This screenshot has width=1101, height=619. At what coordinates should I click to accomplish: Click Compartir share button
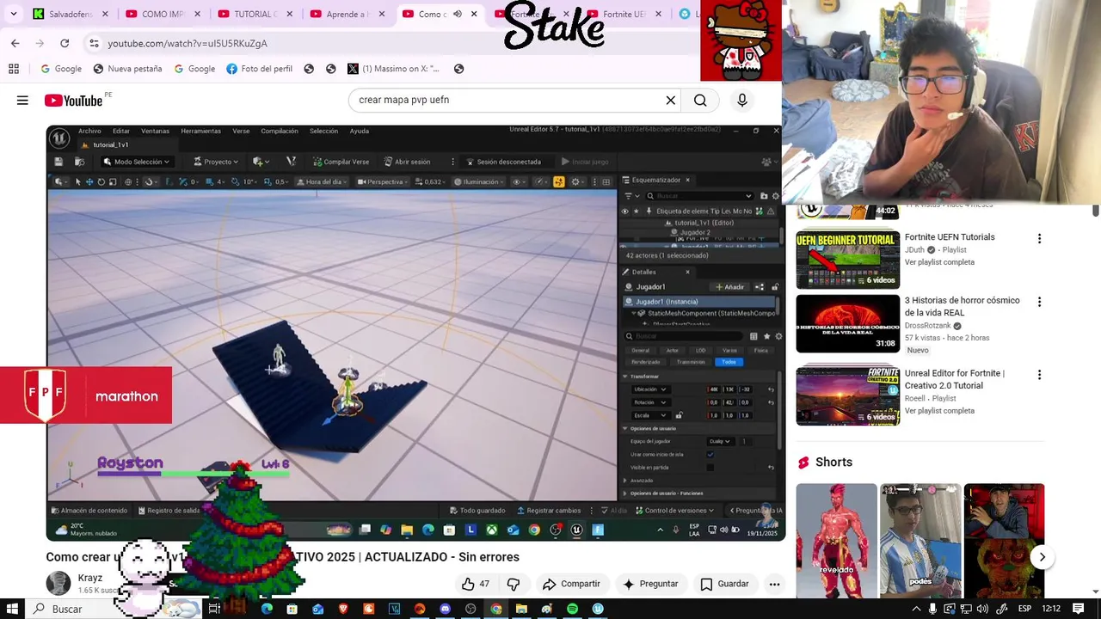[571, 584]
